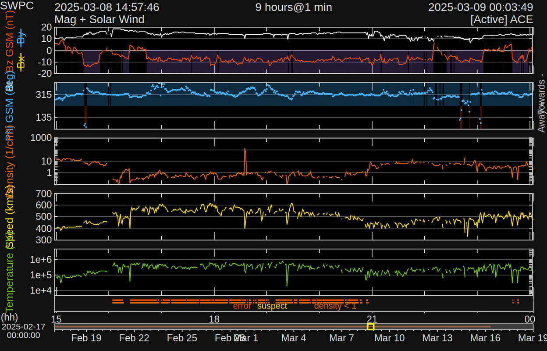Click the hour tick '21' on the x-axis
Image resolution: width=547 pixels, height=351 pixels.
click(x=372, y=319)
